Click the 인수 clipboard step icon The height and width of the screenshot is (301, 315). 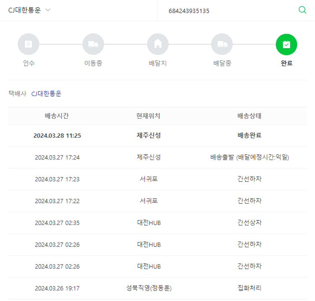pyautogui.click(x=28, y=44)
